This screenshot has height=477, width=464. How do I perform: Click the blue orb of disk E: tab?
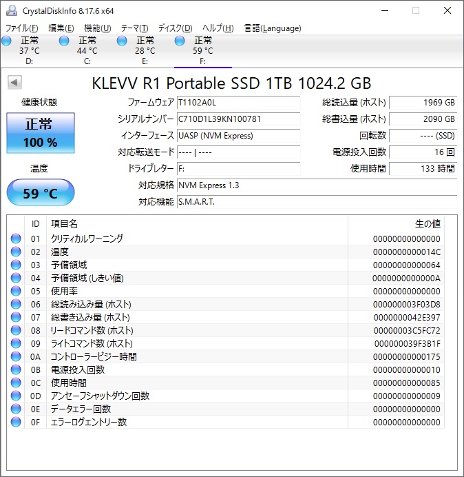[122, 41]
